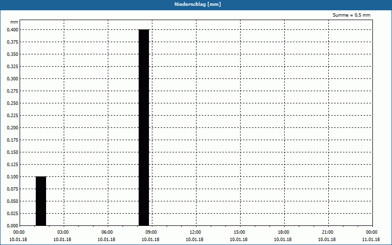The width and height of the screenshot is (392, 245).
Task: Click the 0,300 y-axis label
Action: coord(13,79)
